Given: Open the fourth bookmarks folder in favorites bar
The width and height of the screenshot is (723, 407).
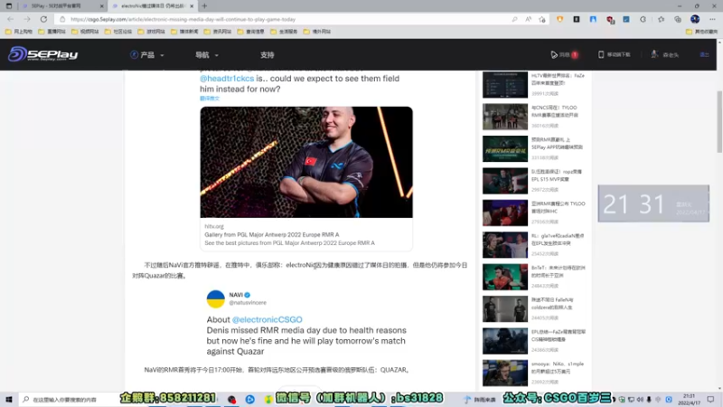Looking at the screenshot, I should tap(118, 32).
